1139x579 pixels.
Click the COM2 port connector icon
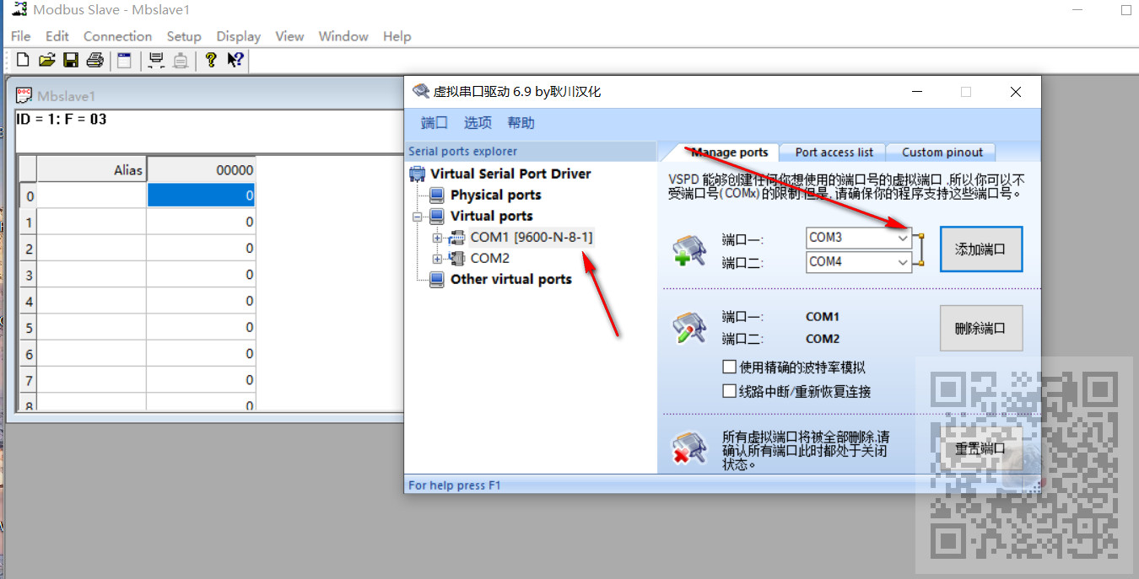click(x=456, y=258)
